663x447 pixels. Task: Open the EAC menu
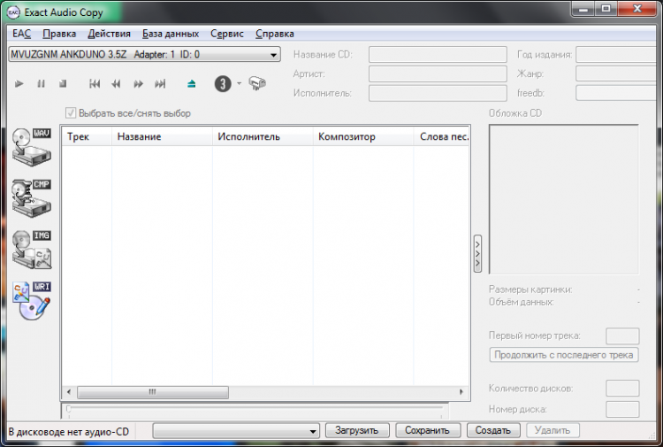(x=21, y=34)
